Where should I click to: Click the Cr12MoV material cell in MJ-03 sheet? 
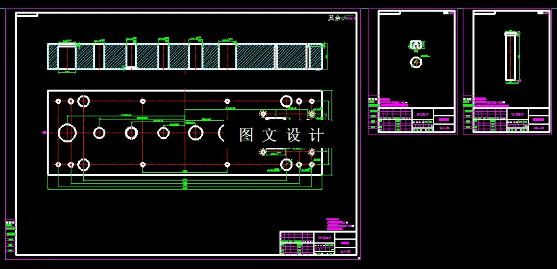pos(324,237)
